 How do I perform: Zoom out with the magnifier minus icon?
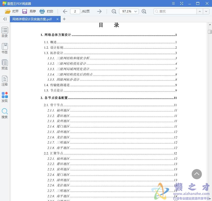click(x=114, y=11)
